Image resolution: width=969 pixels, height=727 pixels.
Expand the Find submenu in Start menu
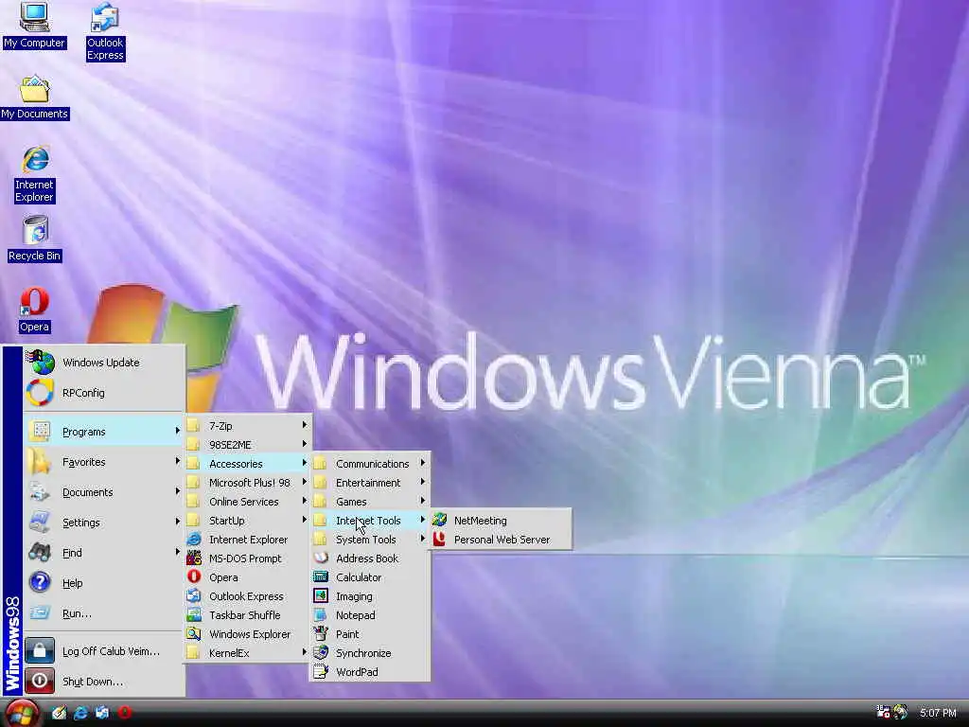click(x=104, y=553)
